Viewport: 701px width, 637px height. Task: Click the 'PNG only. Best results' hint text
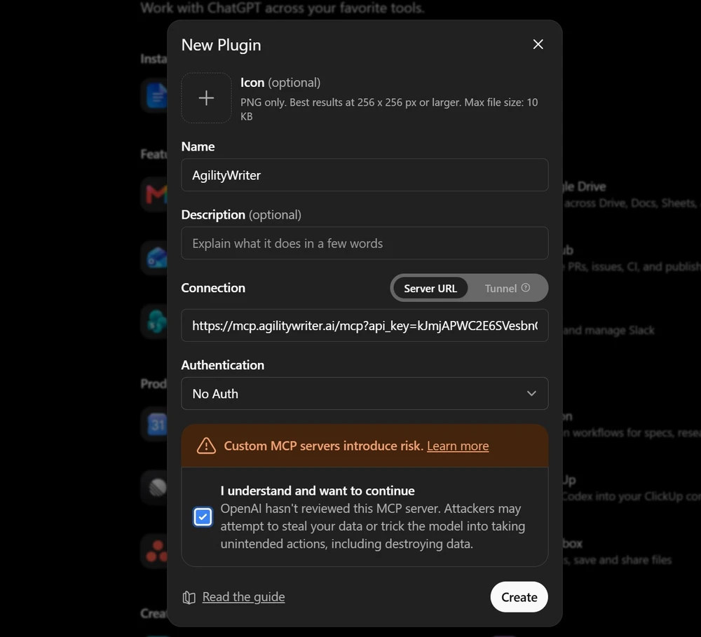[389, 109]
